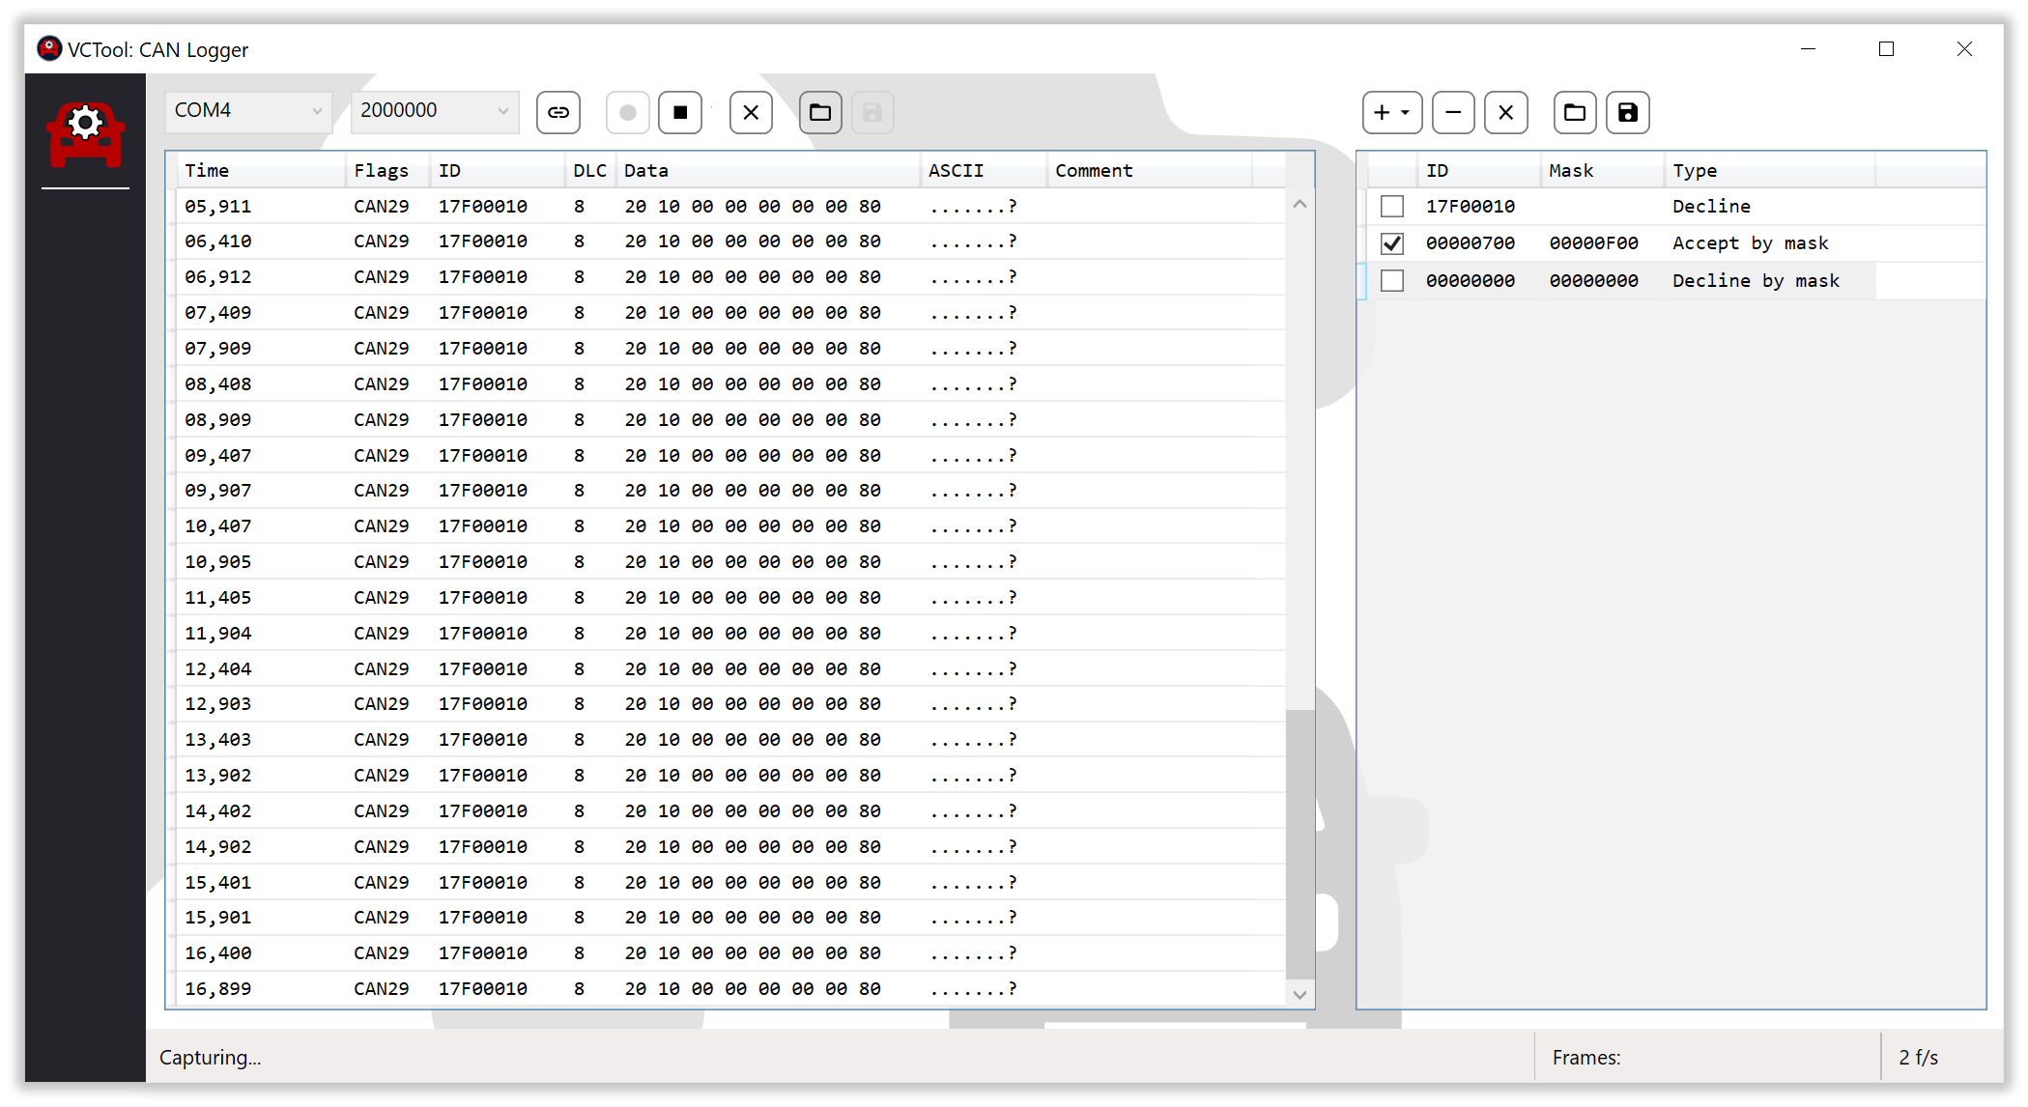Viewport: 2028px width, 1107px height.
Task: Open the add filter plus dropdown
Action: click(x=1392, y=112)
